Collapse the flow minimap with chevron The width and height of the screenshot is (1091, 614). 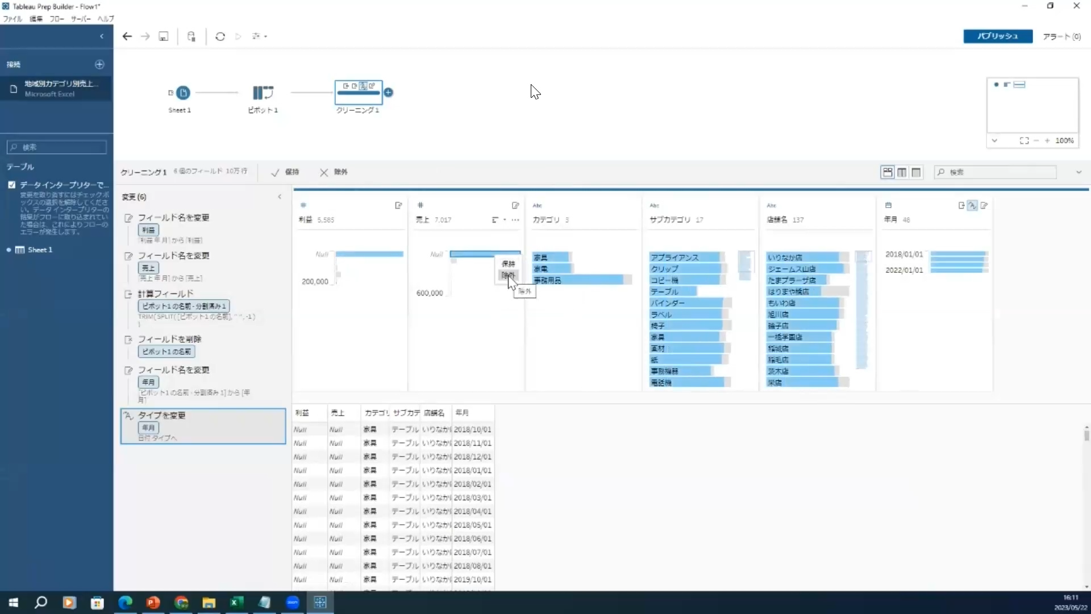pos(994,140)
